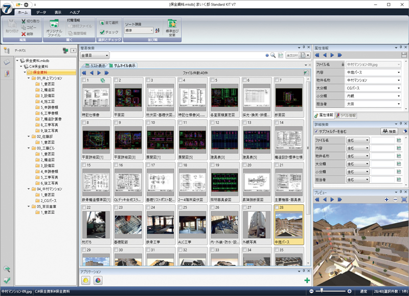
Task: Open the データ ribbon tab
Action: tap(41, 11)
